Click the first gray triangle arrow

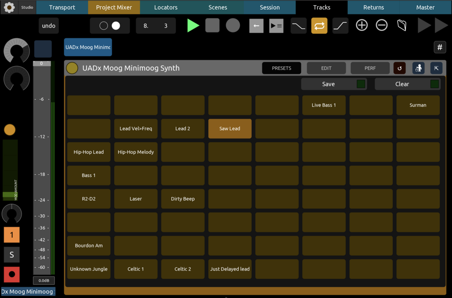point(424,26)
